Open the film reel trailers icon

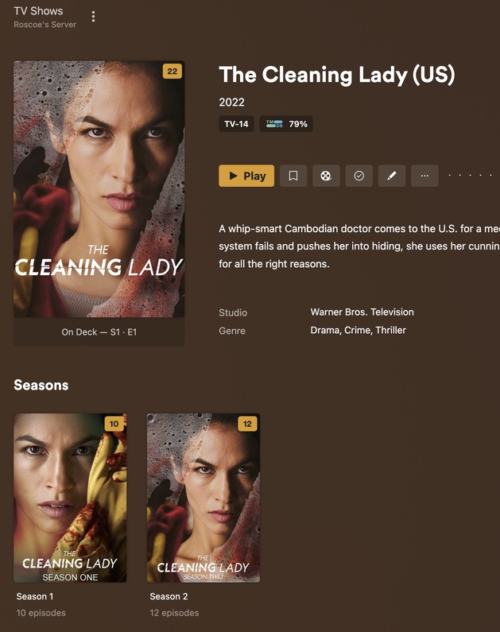tap(326, 176)
